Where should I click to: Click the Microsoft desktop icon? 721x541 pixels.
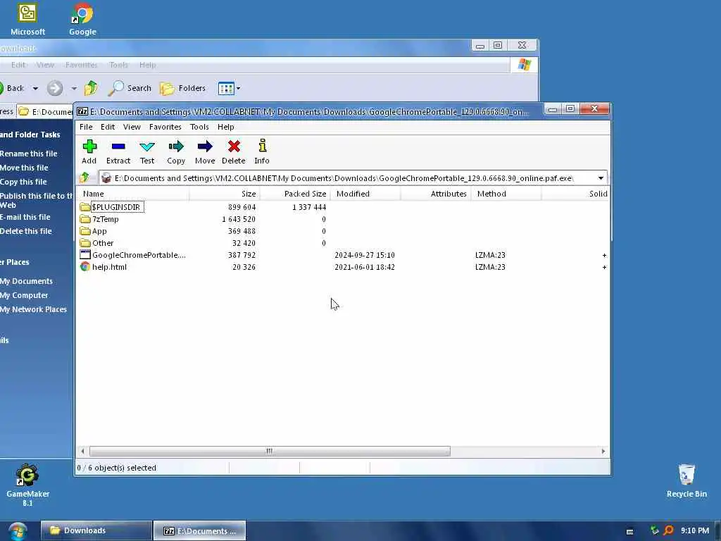coord(27,19)
